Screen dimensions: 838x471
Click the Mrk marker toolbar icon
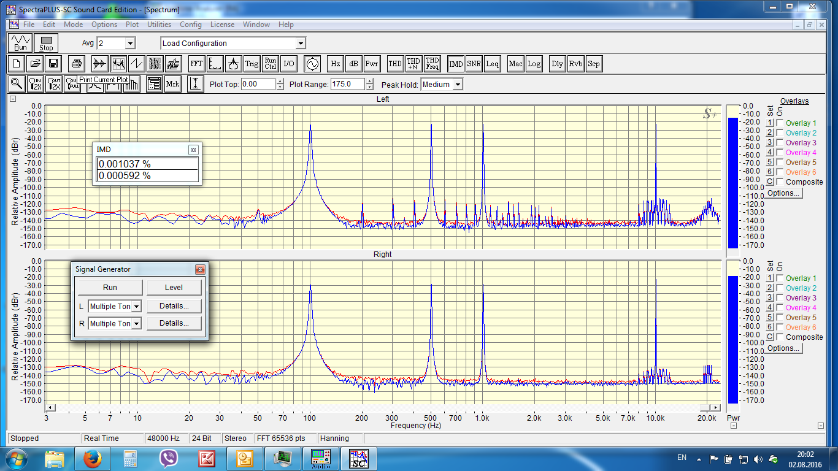tap(172, 84)
